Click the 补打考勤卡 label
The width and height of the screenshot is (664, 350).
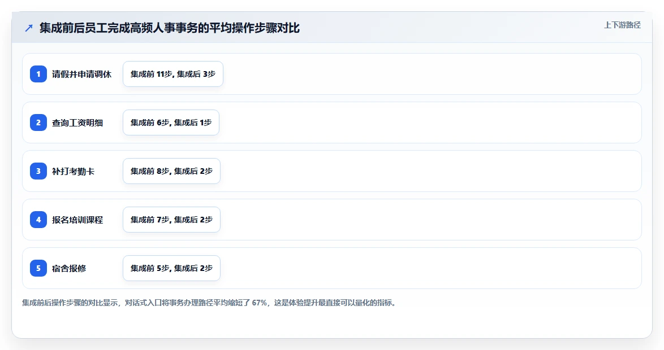click(x=74, y=172)
